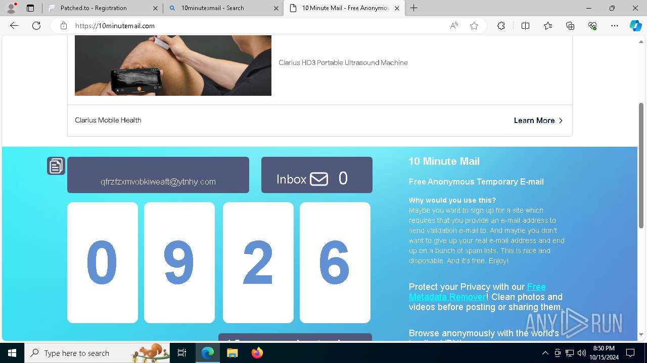This screenshot has width=647, height=363.
Task: Copy the temporary email address icon
Action: 56,166
